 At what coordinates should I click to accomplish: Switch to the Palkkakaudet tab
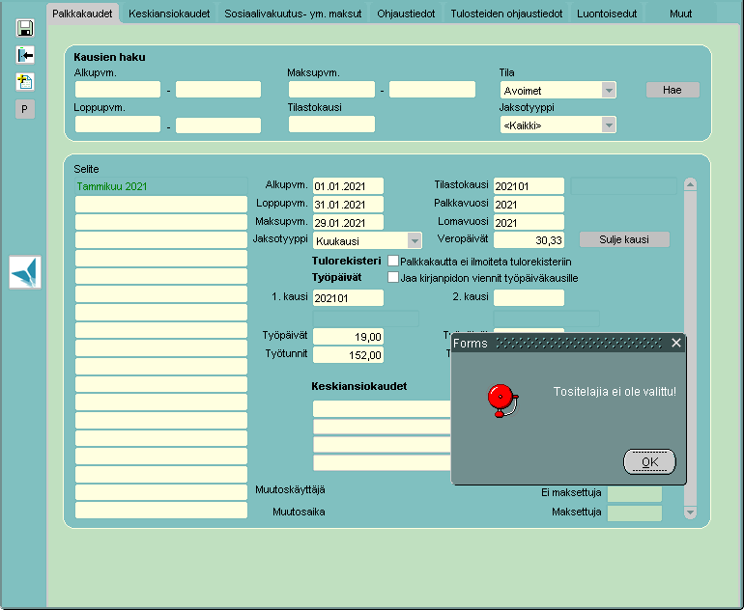(x=82, y=14)
